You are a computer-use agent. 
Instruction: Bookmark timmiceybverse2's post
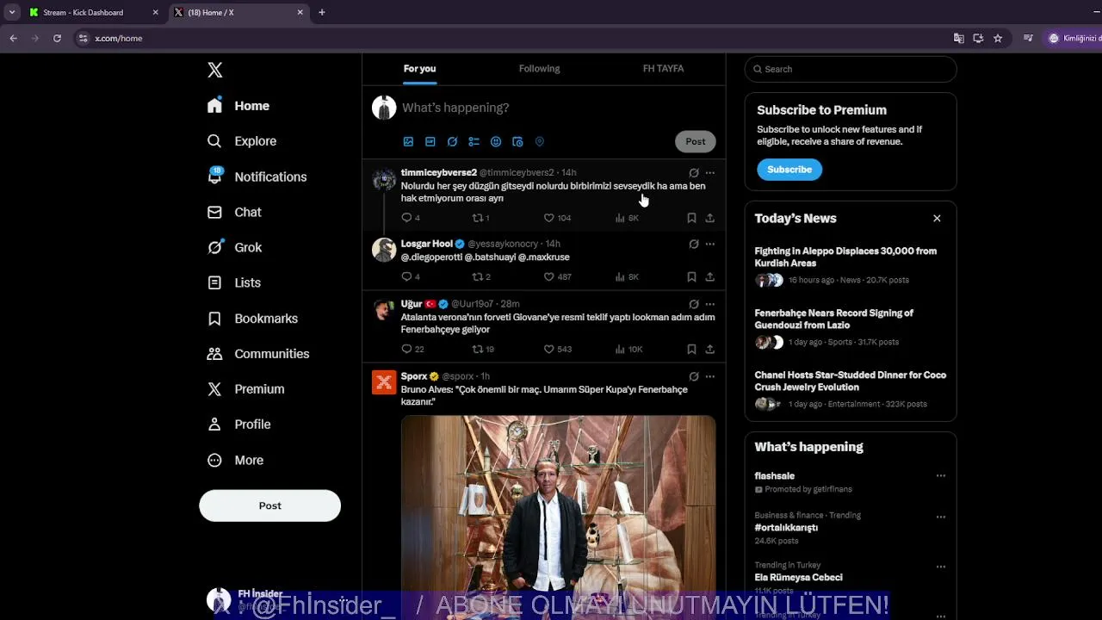pyautogui.click(x=691, y=218)
